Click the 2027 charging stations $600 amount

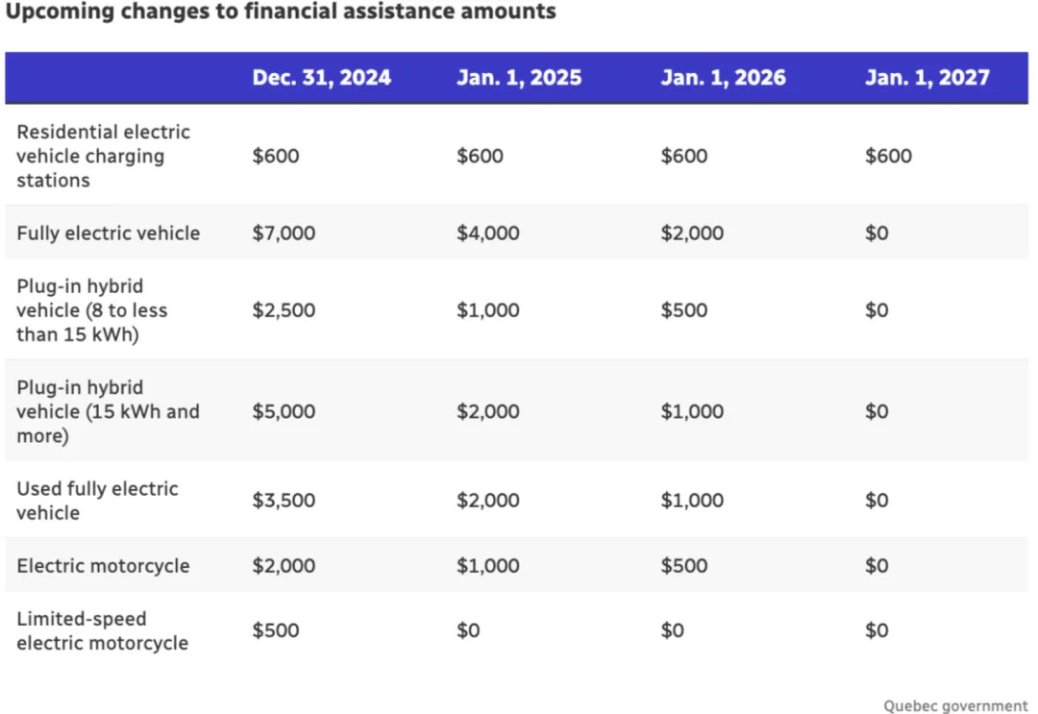[888, 156]
